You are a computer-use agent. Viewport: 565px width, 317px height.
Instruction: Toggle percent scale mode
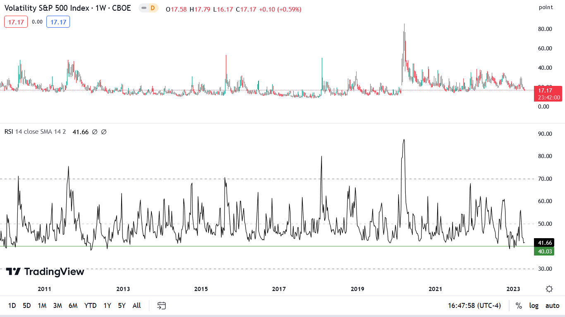coord(518,305)
